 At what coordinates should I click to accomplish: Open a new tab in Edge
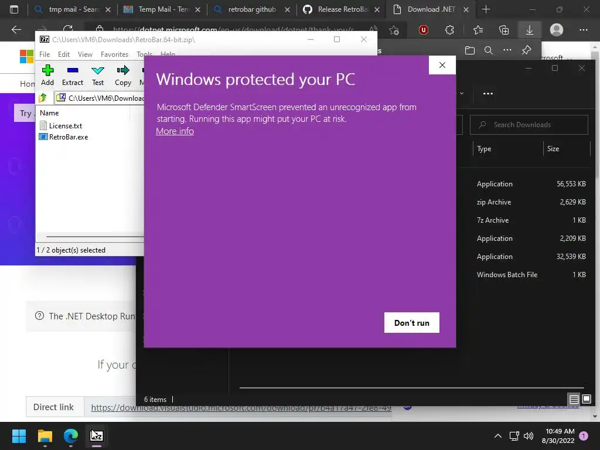[486, 9]
